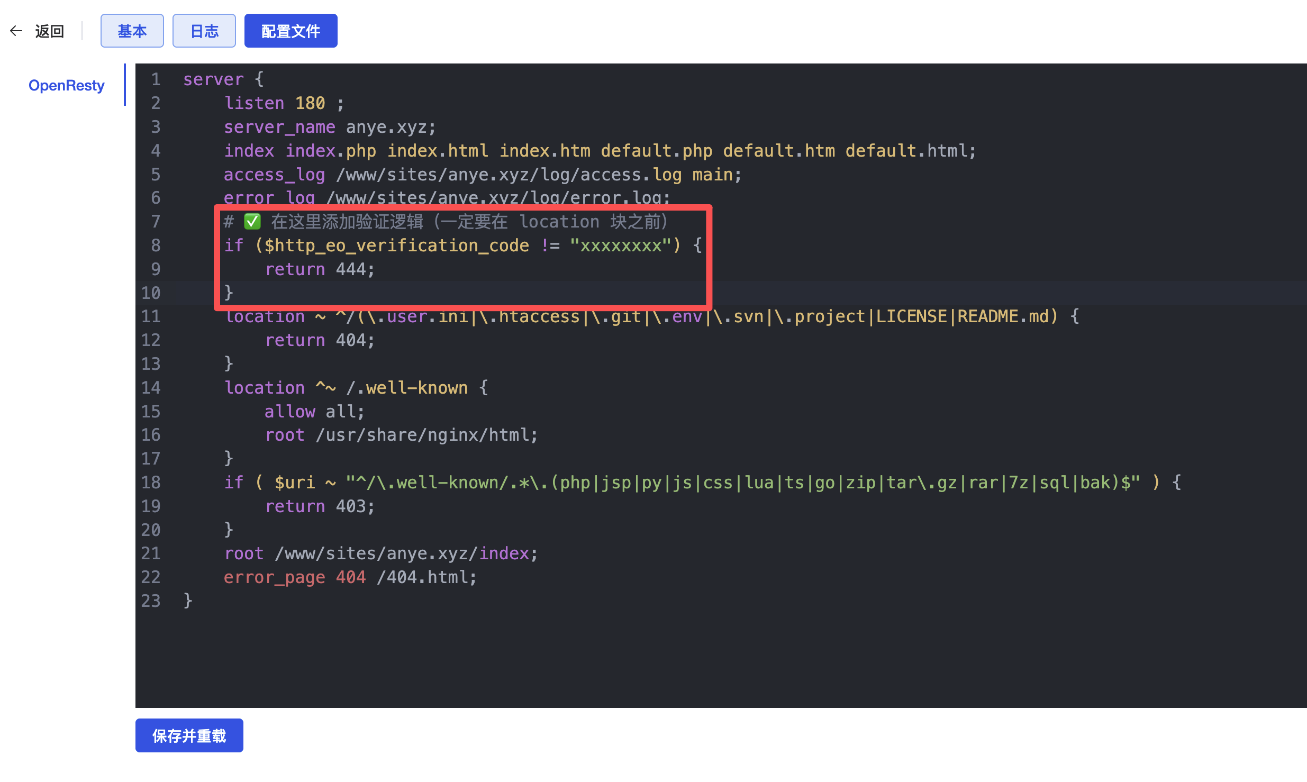Viewport: 1307px width, 782px height.
Task: Click the return 444 statement
Action: click(x=320, y=269)
